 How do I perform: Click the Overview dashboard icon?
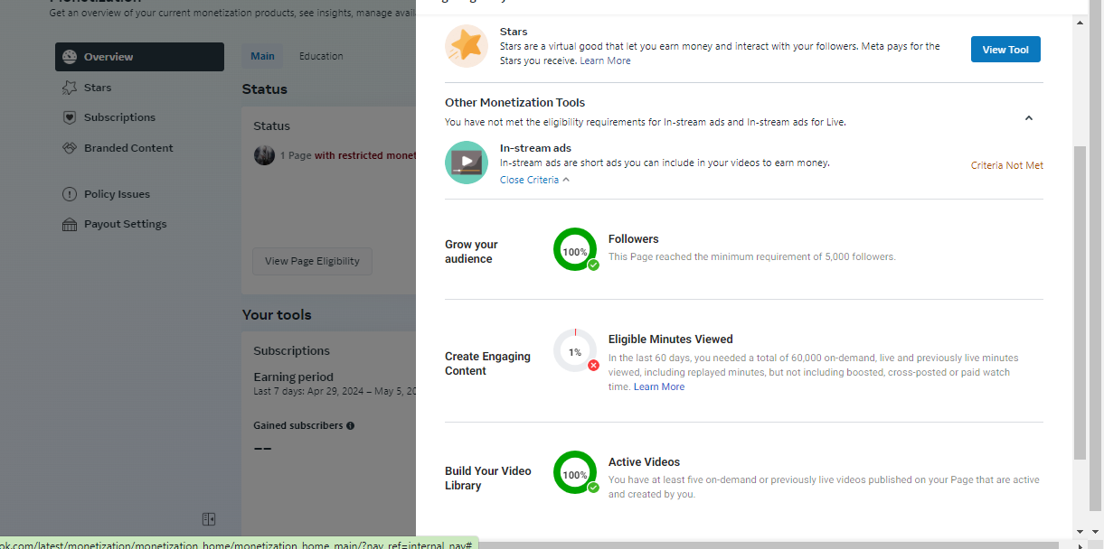coord(70,57)
